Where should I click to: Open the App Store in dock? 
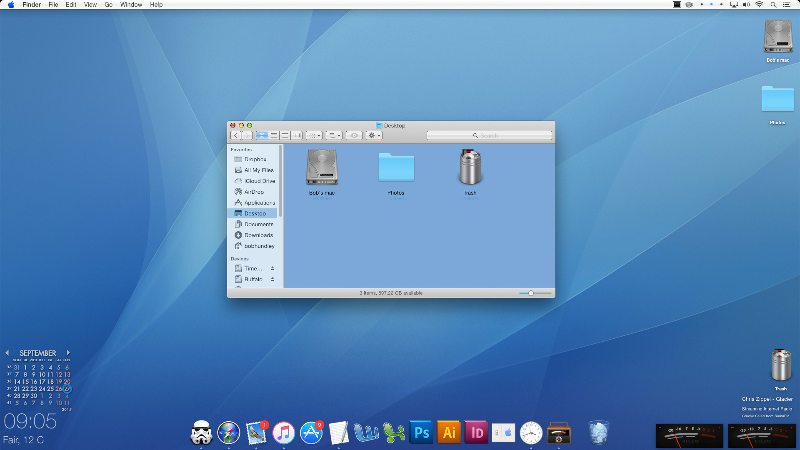pyautogui.click(x=311, y=432)
